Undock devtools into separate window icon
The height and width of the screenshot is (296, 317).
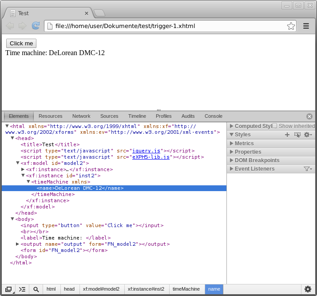[9, 289]
